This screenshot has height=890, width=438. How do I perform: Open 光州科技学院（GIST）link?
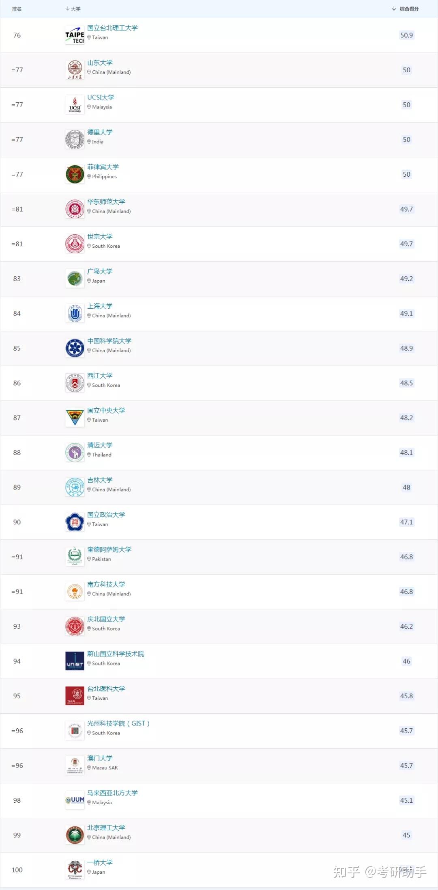[x=118, y=723]
